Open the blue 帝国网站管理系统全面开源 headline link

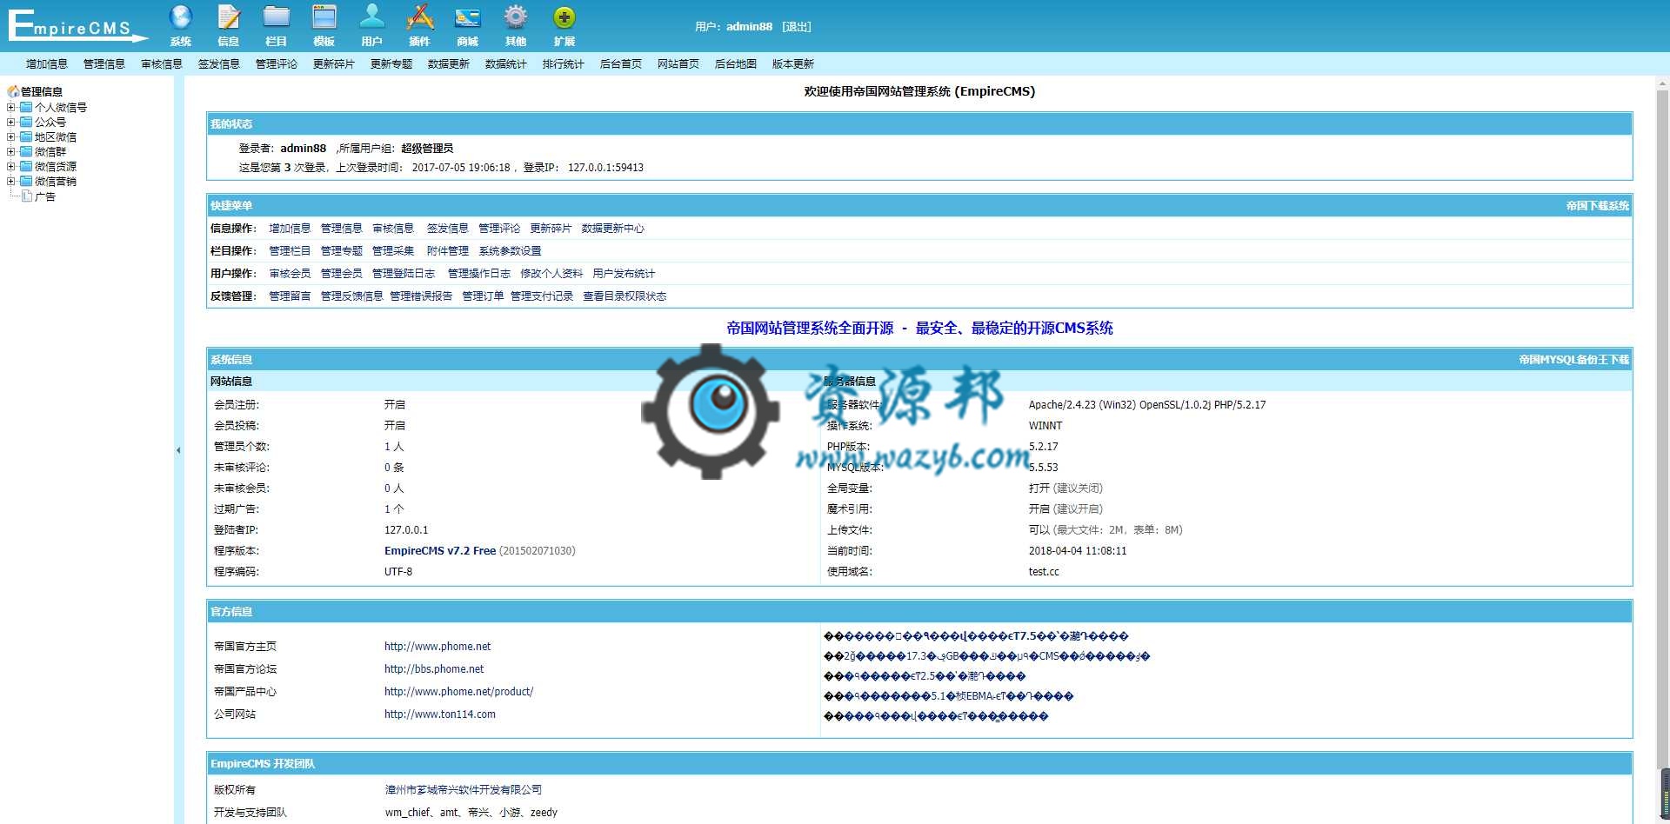pyautogui.click(x=919, y=329)
